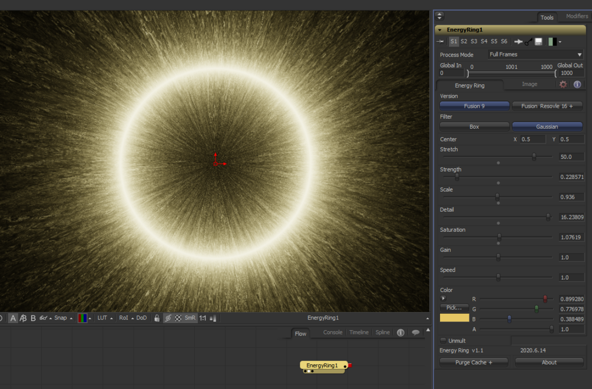Click the green and black color tile icon
Screen dimensions: 592x389
[553, 42]
